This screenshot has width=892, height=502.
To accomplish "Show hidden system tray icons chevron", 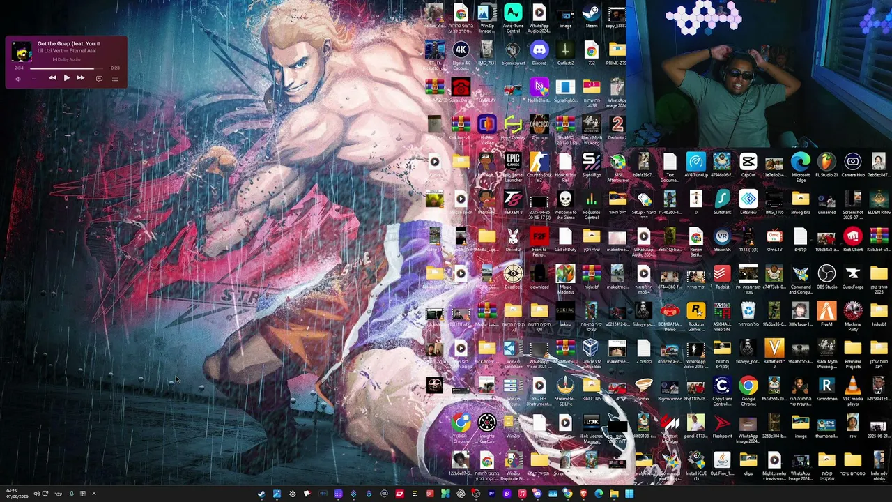I will (94, 494).
